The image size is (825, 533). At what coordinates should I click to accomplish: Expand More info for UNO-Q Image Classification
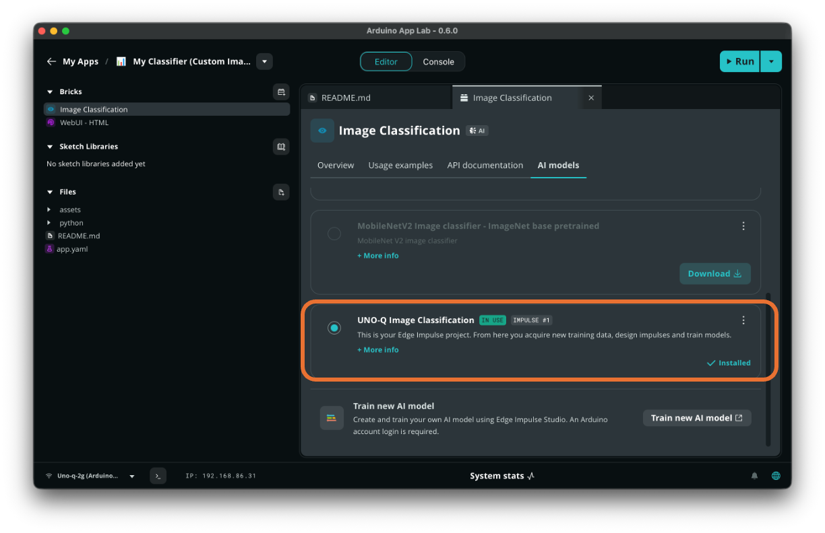(378, 350)
